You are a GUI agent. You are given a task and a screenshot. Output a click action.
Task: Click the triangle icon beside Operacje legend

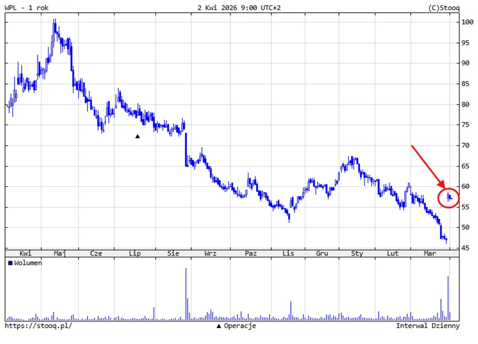tap(219, 326)
